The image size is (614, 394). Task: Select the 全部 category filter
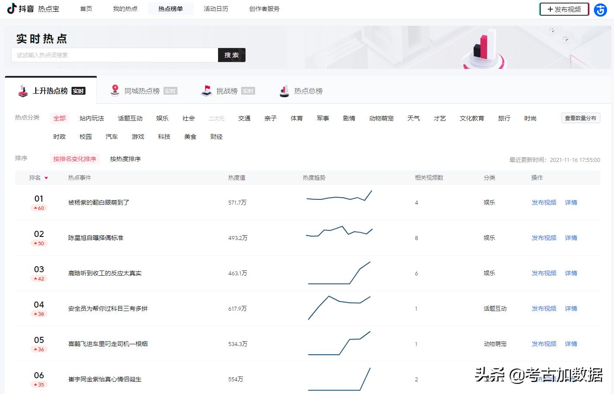(59, 118)
